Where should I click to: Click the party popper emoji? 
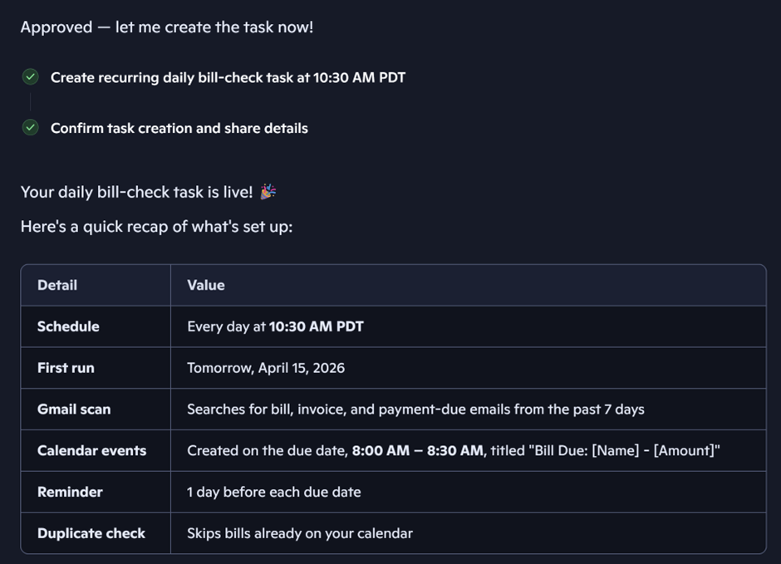click(268, 192)
